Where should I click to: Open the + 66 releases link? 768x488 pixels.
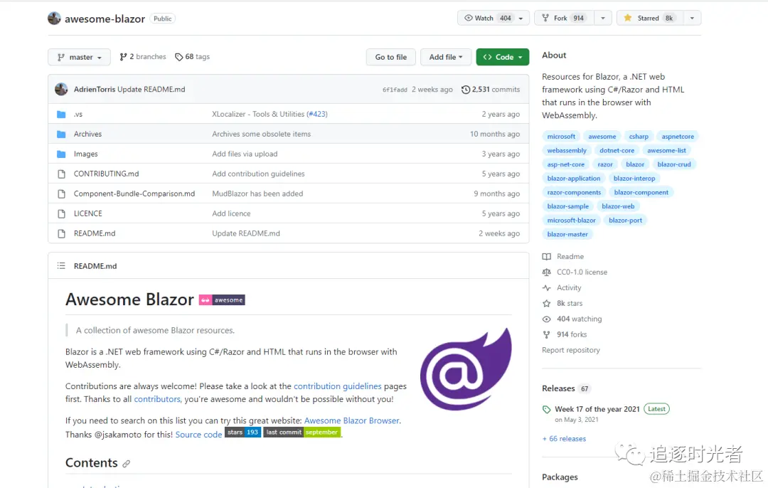564,438
